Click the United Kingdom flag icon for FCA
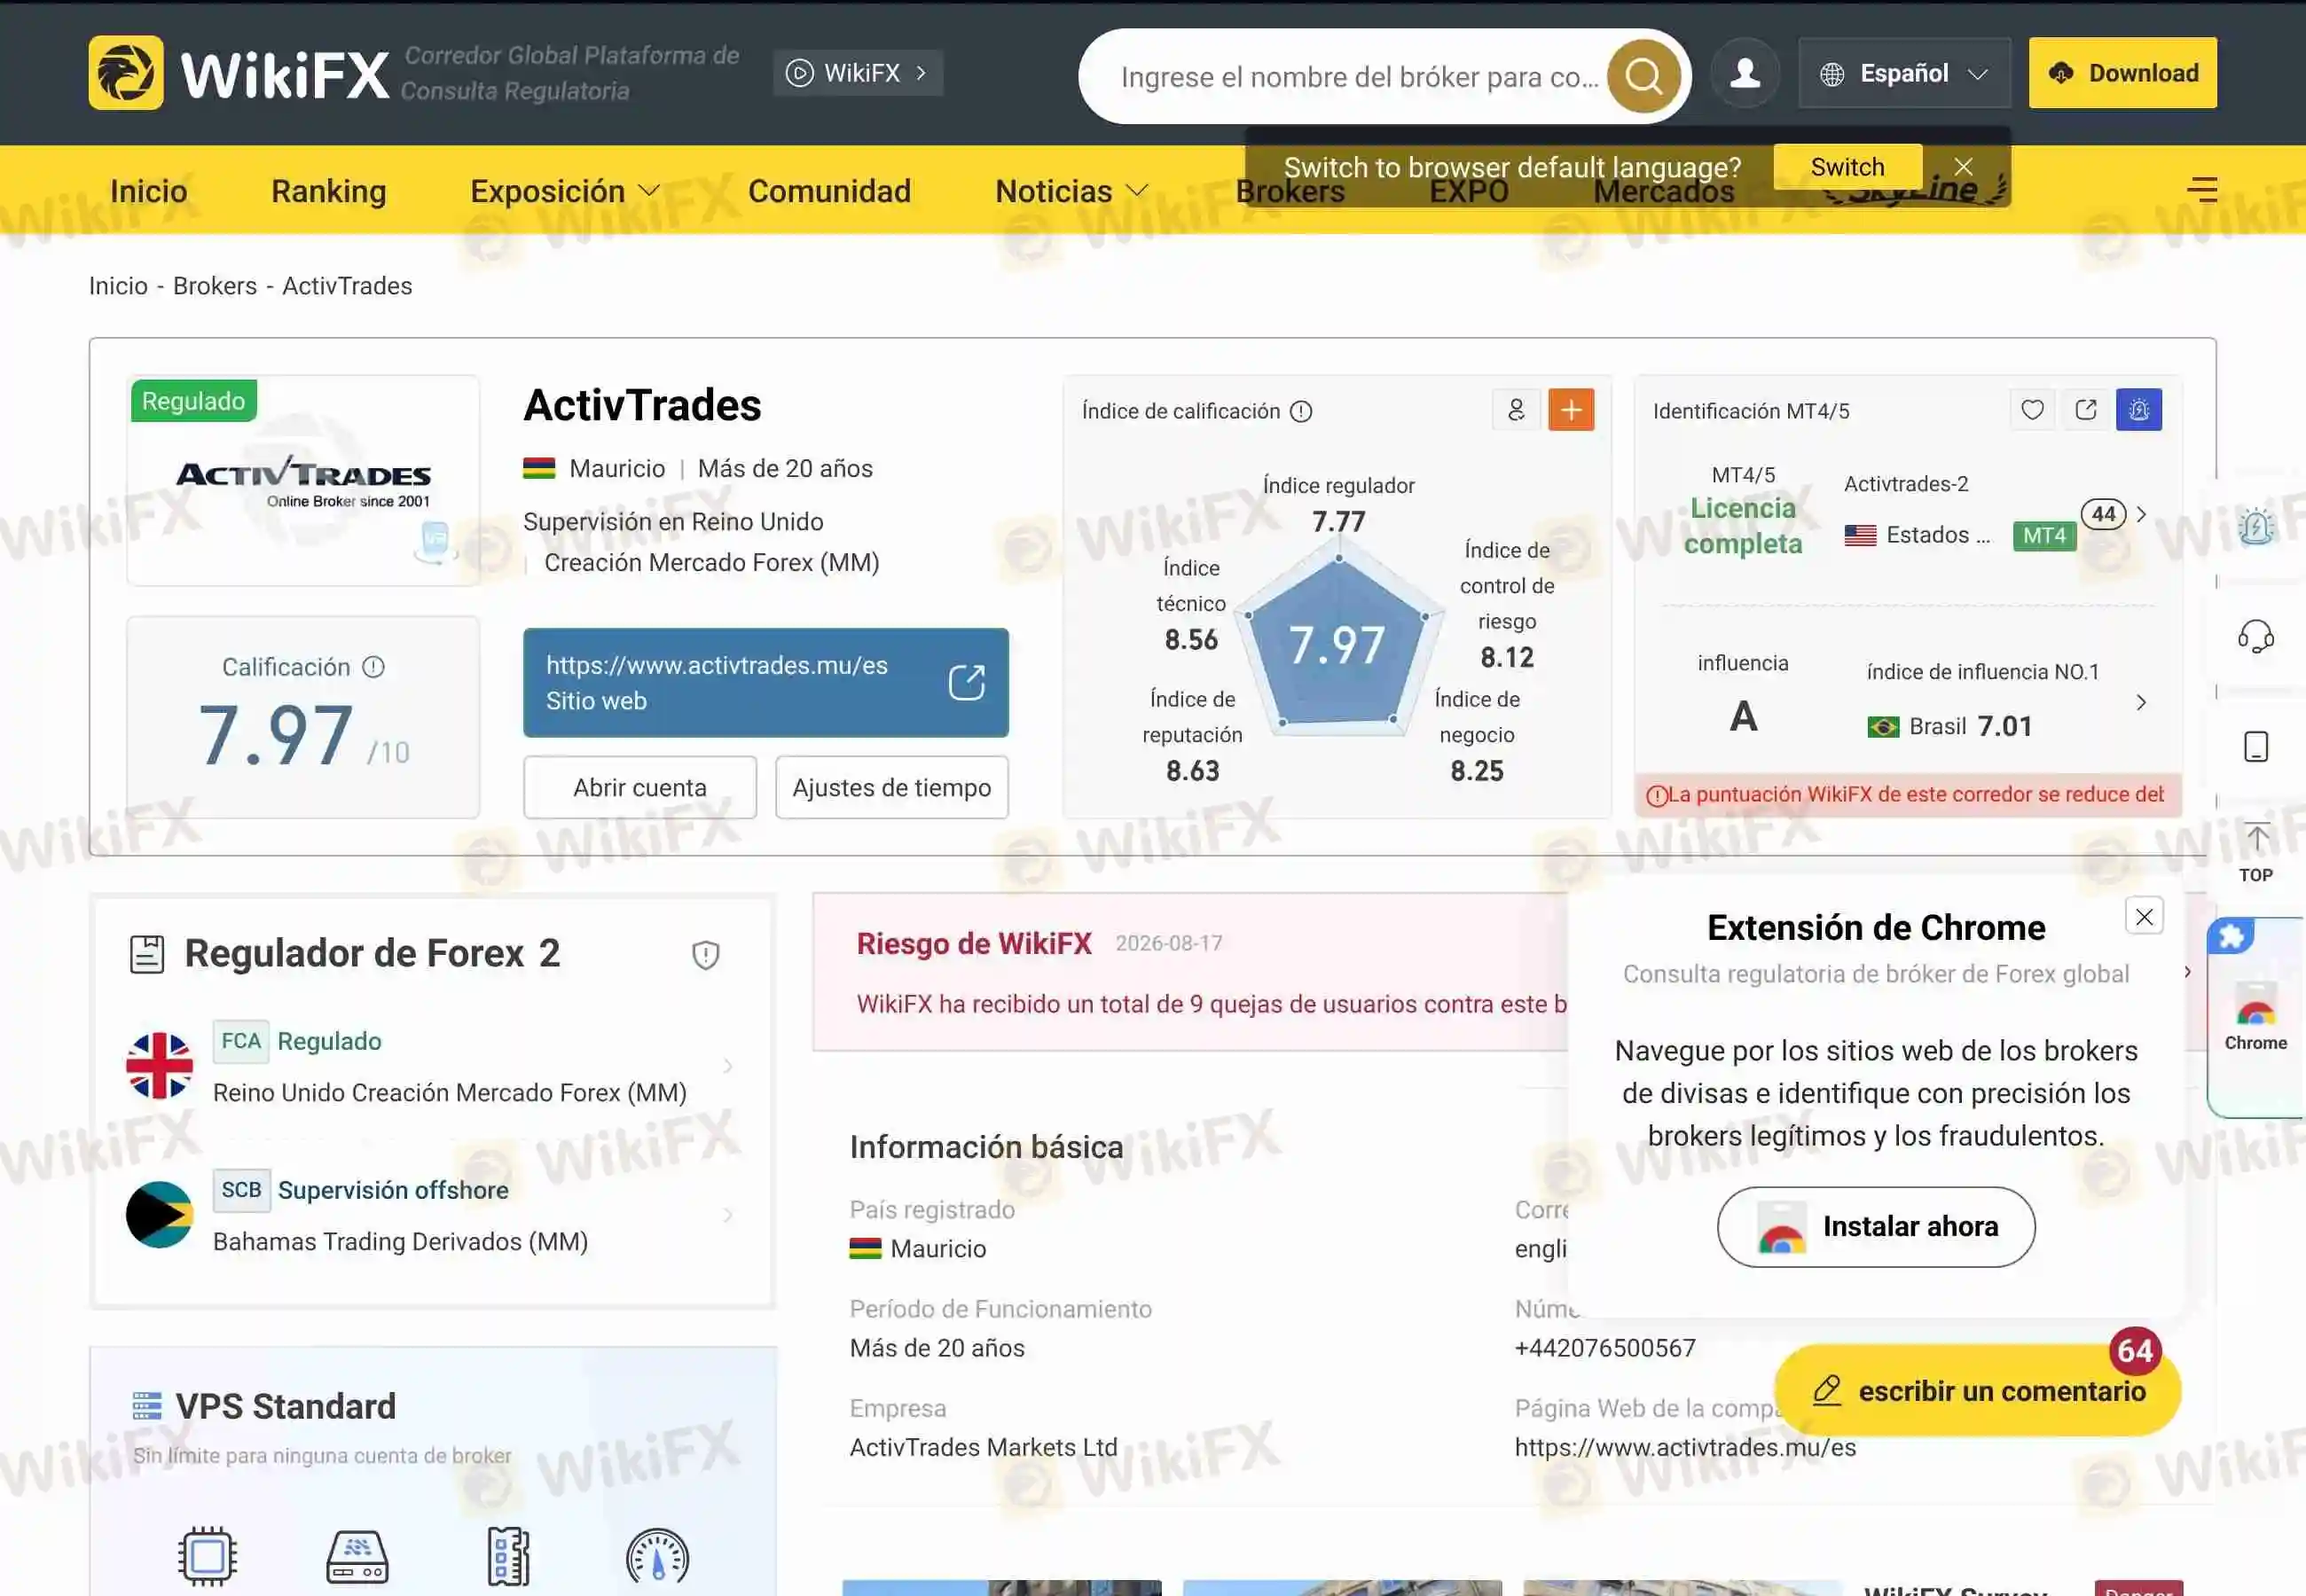The width and height of the screenshot is (2306, 1596). coord(159,1066)
